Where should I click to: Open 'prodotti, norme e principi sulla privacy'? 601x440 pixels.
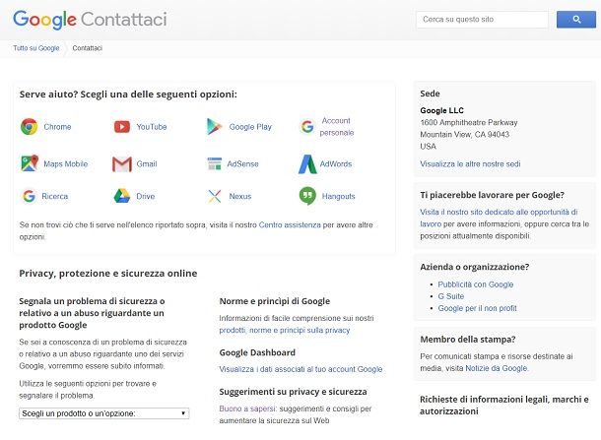(x=285, y=330)
